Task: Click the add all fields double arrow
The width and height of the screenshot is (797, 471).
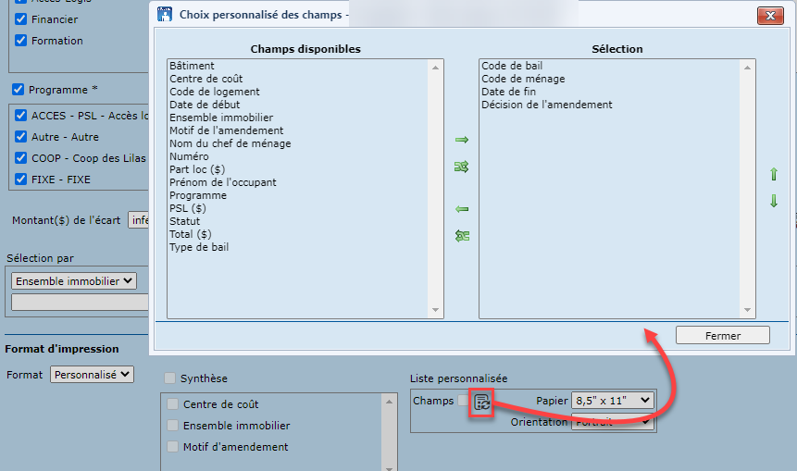Action: (x=462, y=167)
